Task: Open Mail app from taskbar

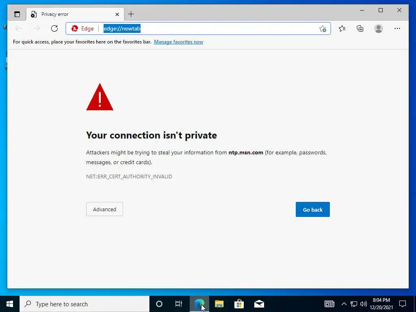Action: click(259, 304)
